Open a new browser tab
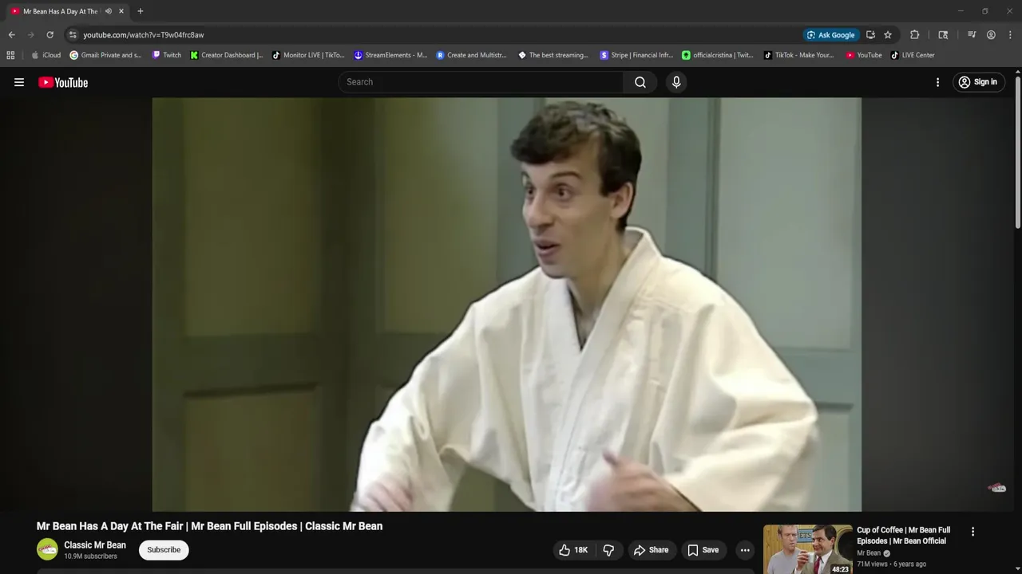Image resolution: width=1022 pixels, height=574 pixels. pos(141,11)
